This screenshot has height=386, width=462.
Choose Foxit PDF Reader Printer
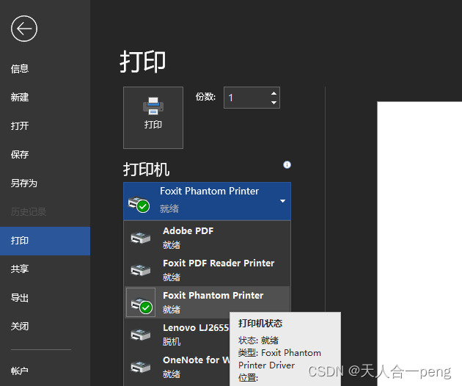tap(207, 270)
